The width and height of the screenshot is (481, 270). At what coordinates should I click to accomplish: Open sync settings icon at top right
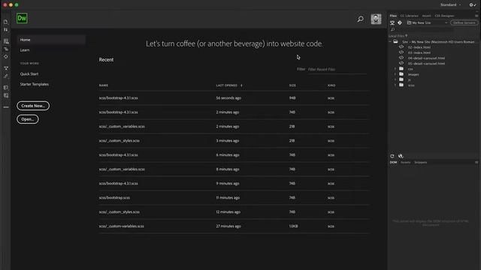coord(473,5)
